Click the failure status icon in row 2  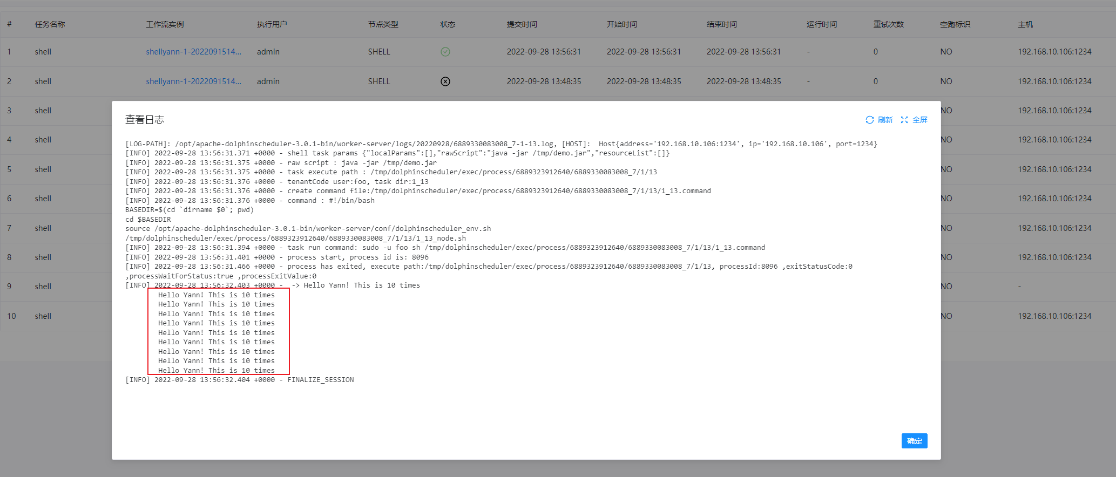[x=445, y=81]
